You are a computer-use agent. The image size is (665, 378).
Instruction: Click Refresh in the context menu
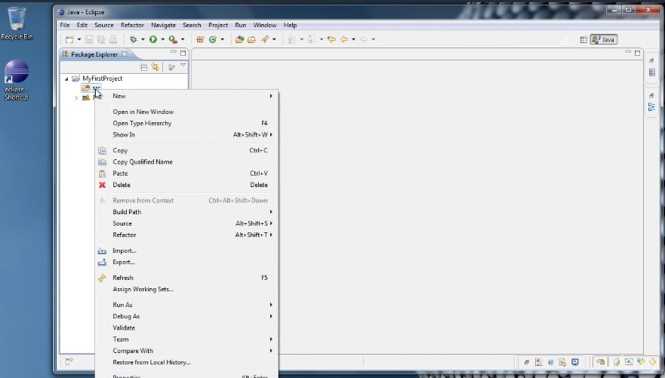(123, 278)
